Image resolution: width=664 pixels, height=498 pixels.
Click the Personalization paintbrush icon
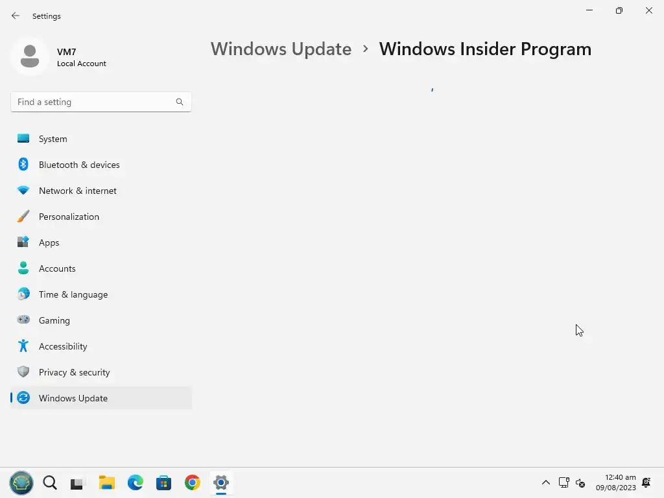(x=23, y=217)
